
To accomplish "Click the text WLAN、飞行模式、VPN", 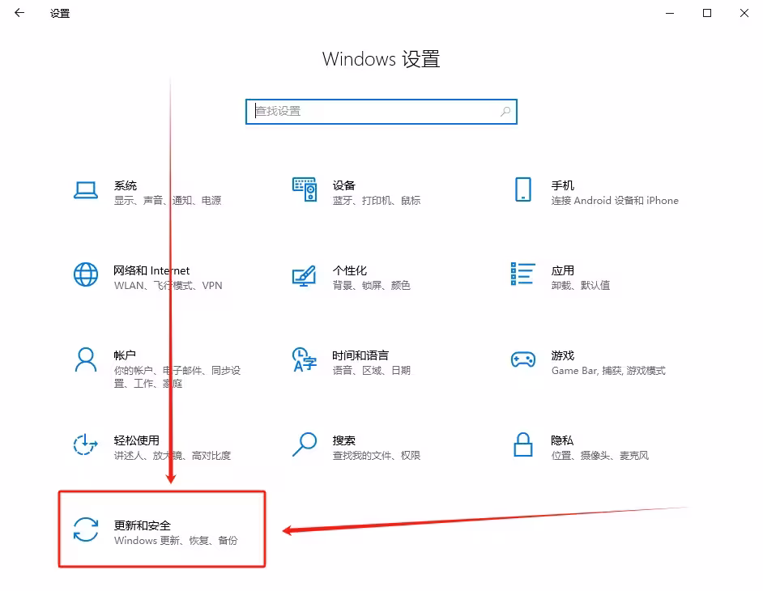I will (168, 286).
